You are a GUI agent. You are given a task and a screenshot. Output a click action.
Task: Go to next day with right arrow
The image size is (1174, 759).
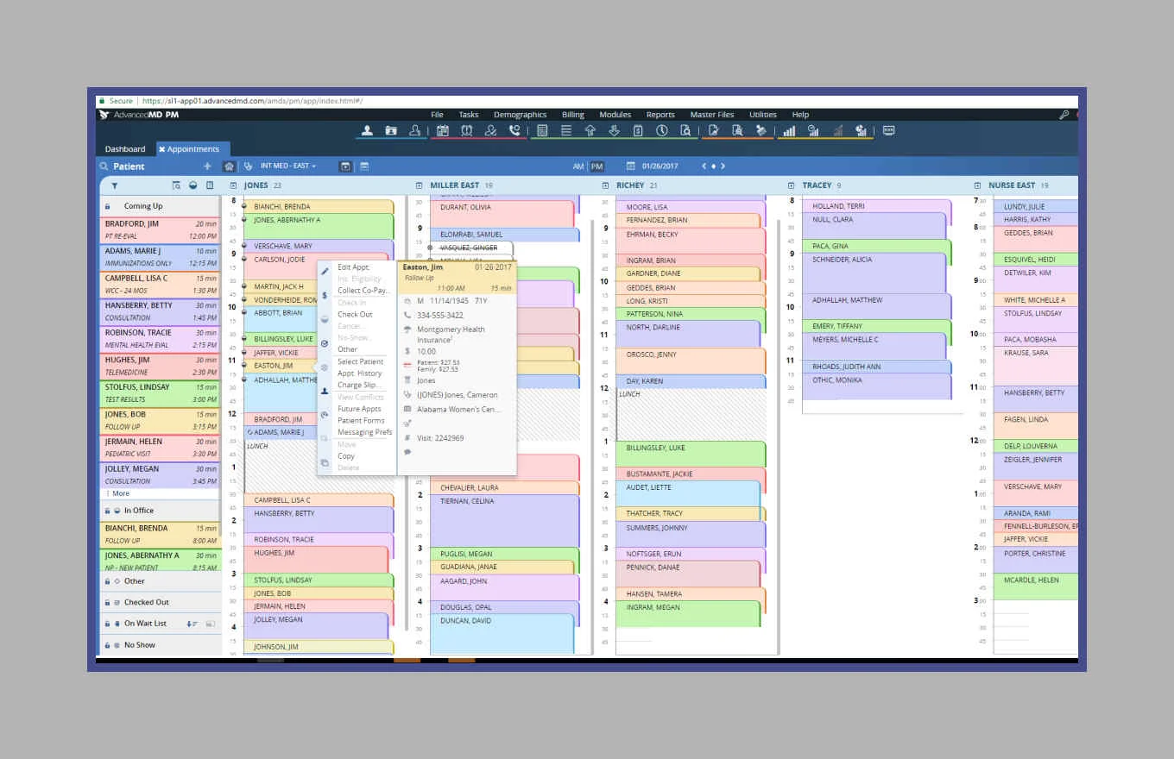click(x=723, y=166)
